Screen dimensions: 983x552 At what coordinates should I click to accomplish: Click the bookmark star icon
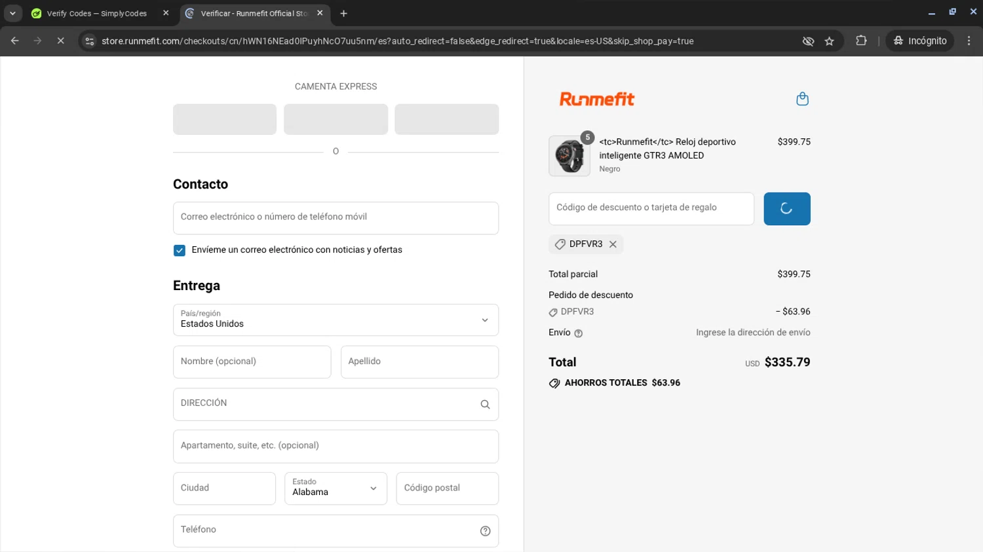[x=829, y=41]
